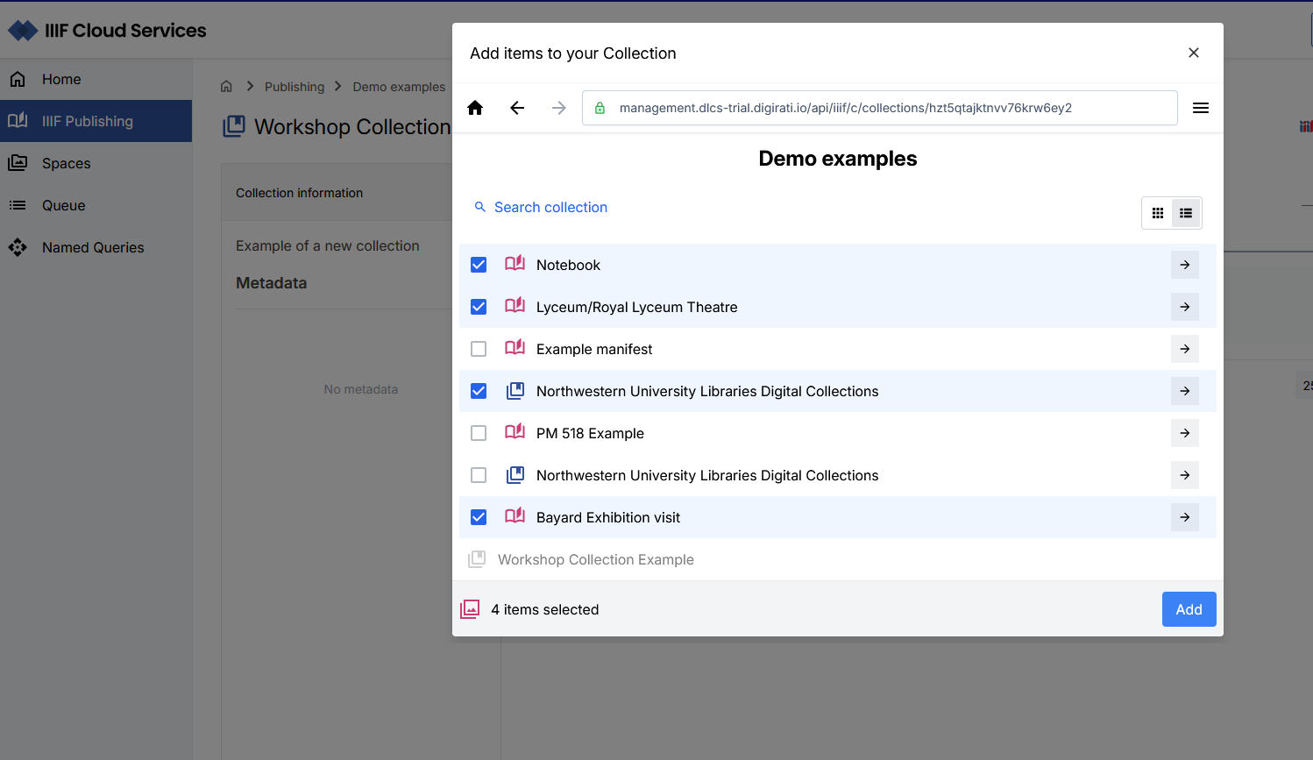Click the Lyceum/Royal Lyceum Theatre title text
The width and height of the screenshot is (1313, 760).
pos(637,307)
